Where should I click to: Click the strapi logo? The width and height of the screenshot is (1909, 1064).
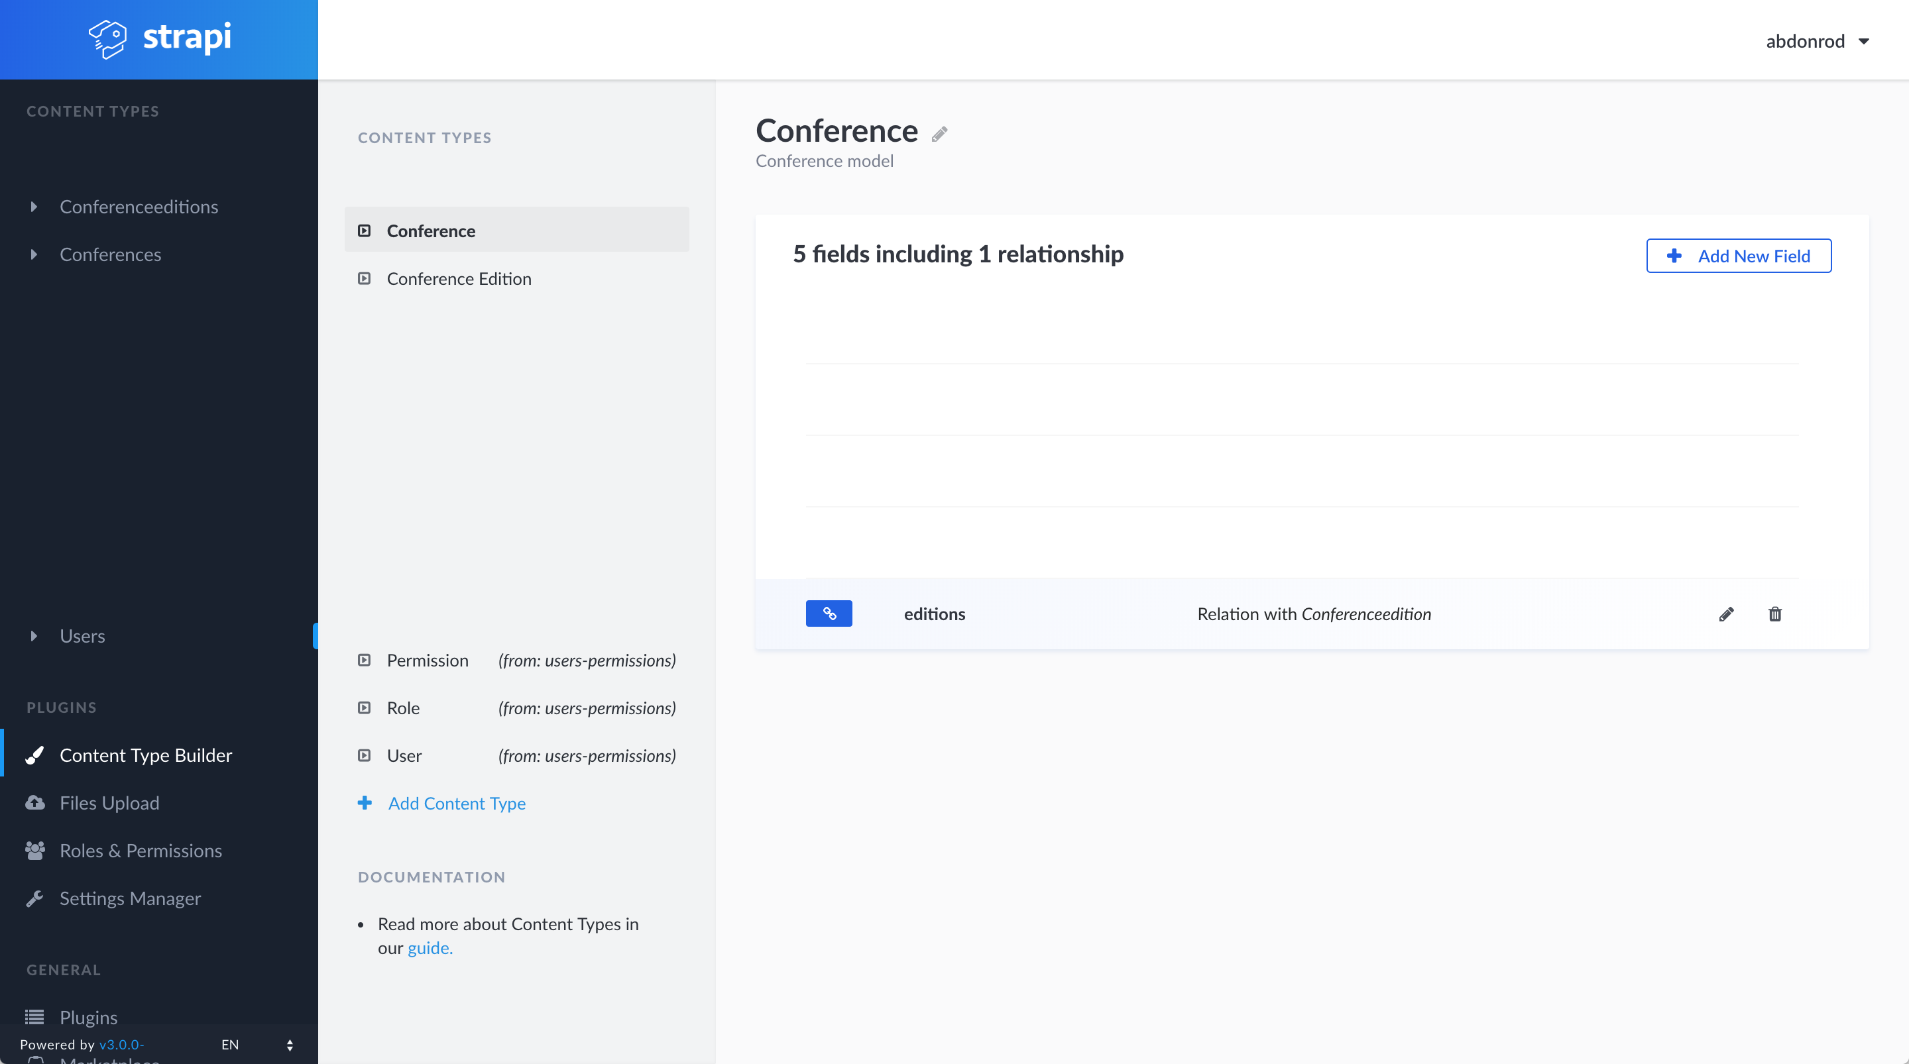point(158,38)
